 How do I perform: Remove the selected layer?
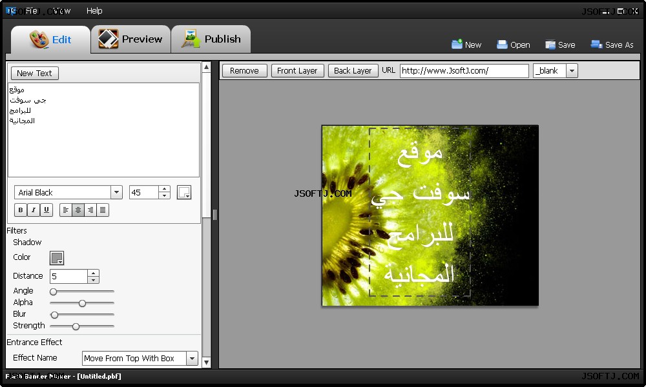click(244, 71)
